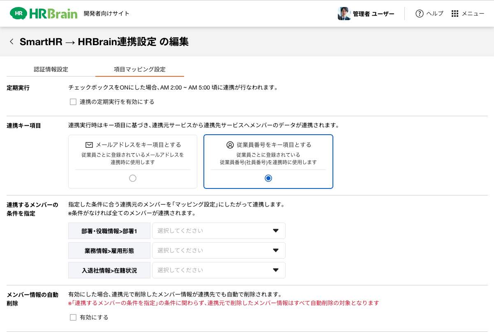The height and width of the screenshot is (333, 494).
Task: Switch to the 認証情報設定 tab
Action: (51, 69)
